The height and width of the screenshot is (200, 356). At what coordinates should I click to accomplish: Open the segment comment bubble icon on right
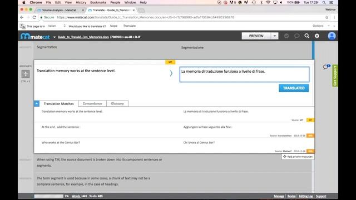(327, 67)
